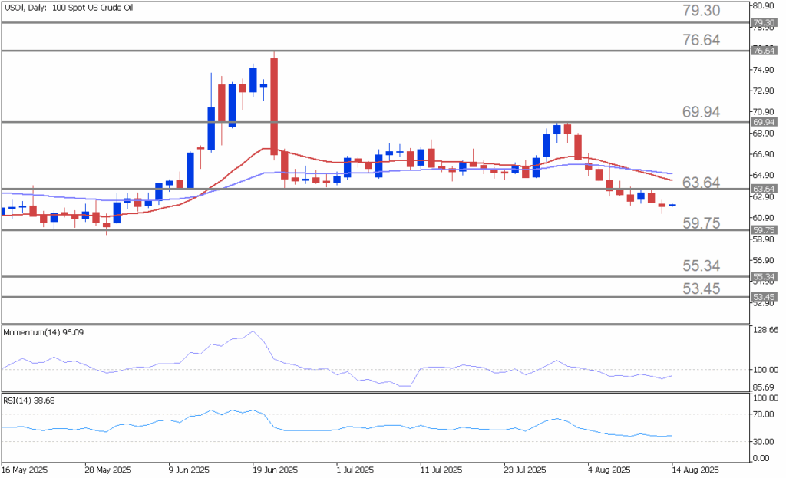Click the boxed 76.64 tag on price axis
786x478 pixels.
click(x=764, y=51)
